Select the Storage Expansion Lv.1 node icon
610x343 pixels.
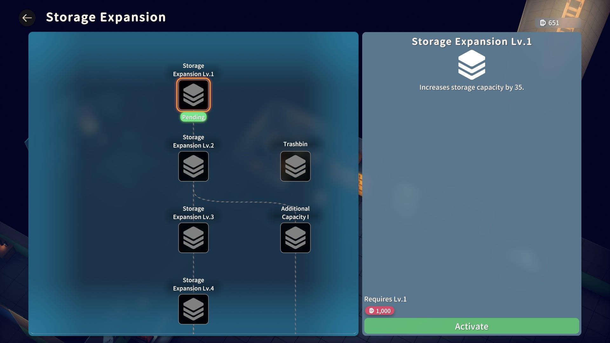point(193,95)
